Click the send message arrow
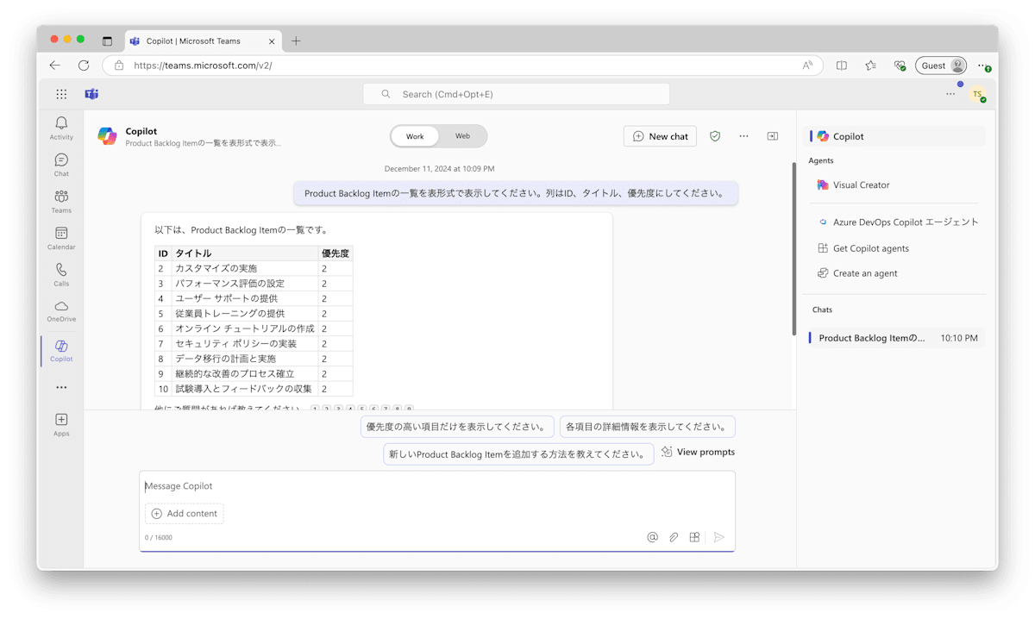 pos(718,537)
